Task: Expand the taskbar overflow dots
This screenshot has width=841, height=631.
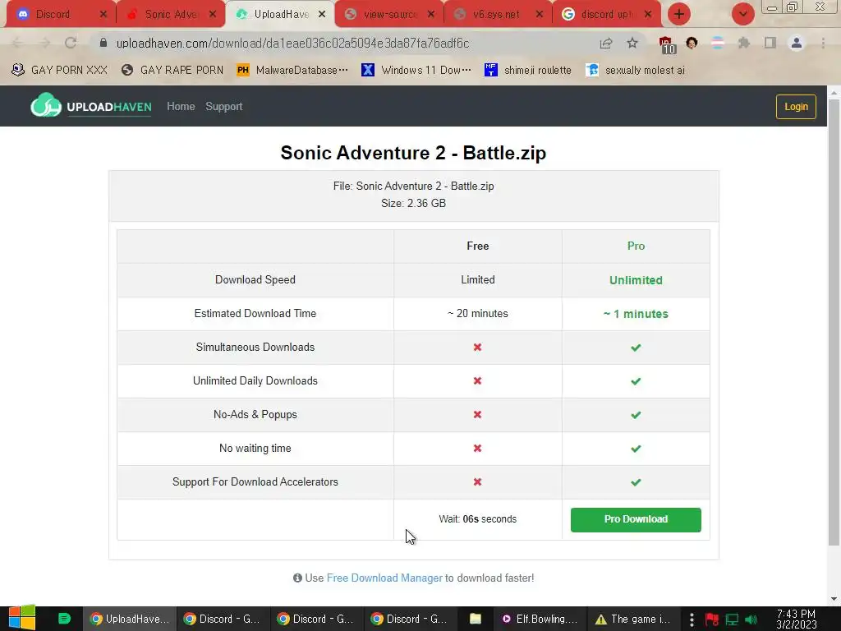Action: (692, 619)
